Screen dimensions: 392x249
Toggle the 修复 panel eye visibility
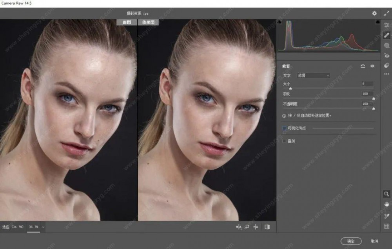[372, 66]
